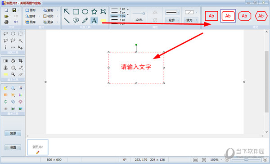Select the sun brightness tool
The image size is (270, 164).
click(13, 95)
